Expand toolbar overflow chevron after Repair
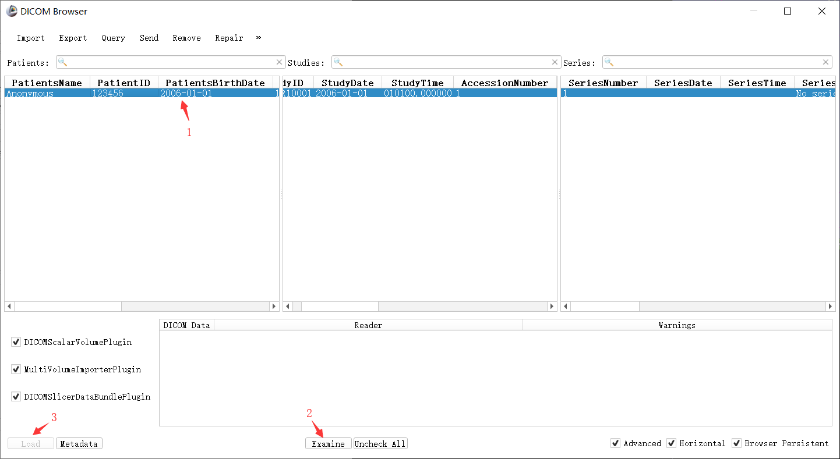This screenshot has width=840, height=459. pos(258,37)
